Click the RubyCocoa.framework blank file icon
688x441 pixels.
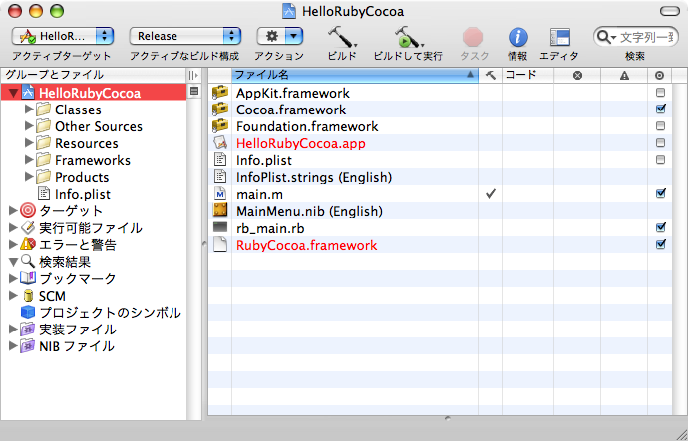(220, 244)
